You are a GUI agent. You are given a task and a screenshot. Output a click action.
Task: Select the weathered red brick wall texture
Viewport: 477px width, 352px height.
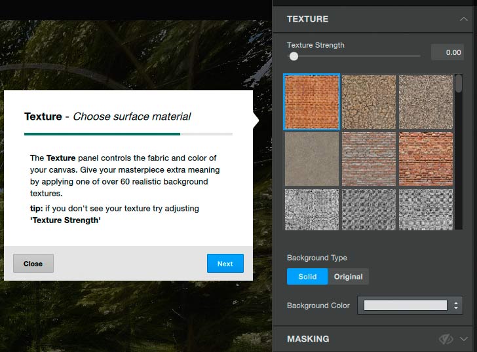[x=369, y=159]
